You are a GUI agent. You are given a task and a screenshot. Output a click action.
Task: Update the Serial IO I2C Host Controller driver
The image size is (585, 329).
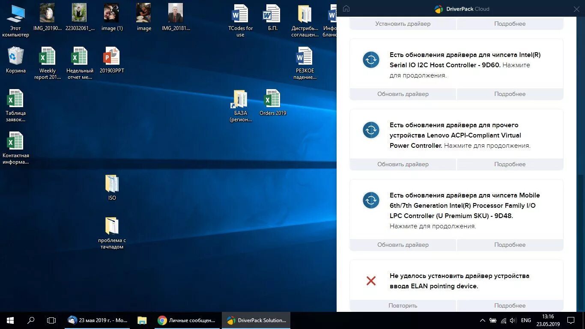point(403,94)
